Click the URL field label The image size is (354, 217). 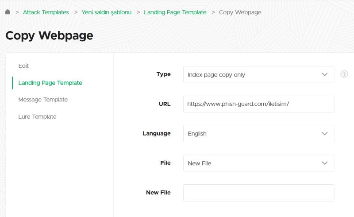[164, 104]
